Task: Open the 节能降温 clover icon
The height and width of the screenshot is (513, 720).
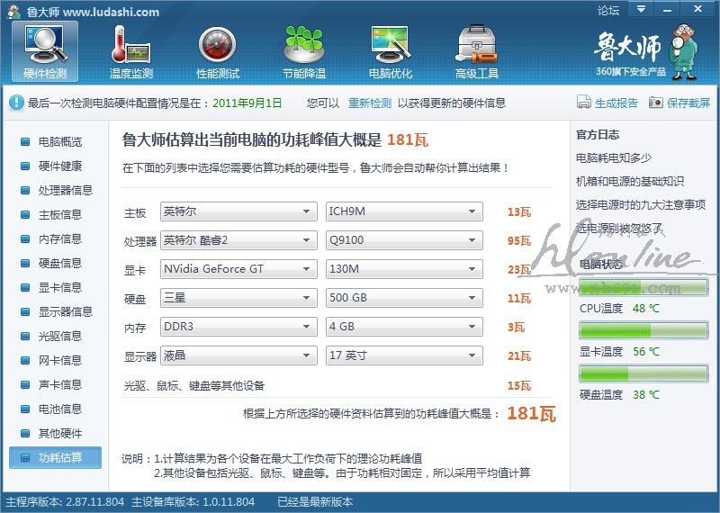Action: [303, 45]
